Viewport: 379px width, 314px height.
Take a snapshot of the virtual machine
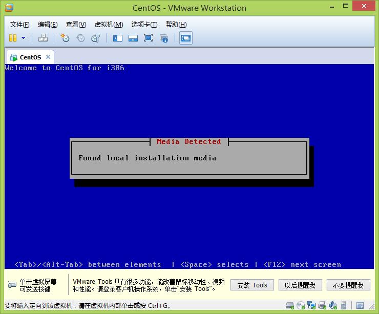(x=65, y=38)
